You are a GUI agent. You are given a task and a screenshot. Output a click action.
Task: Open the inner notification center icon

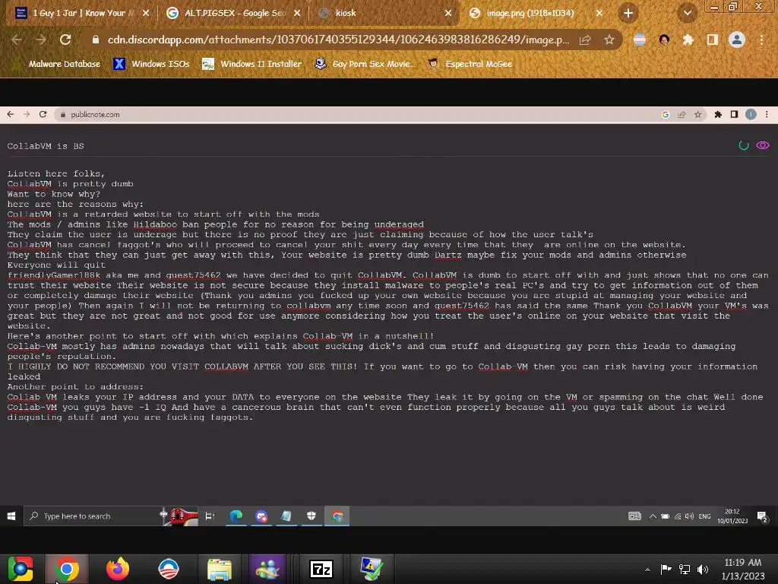tap(763, 516)
